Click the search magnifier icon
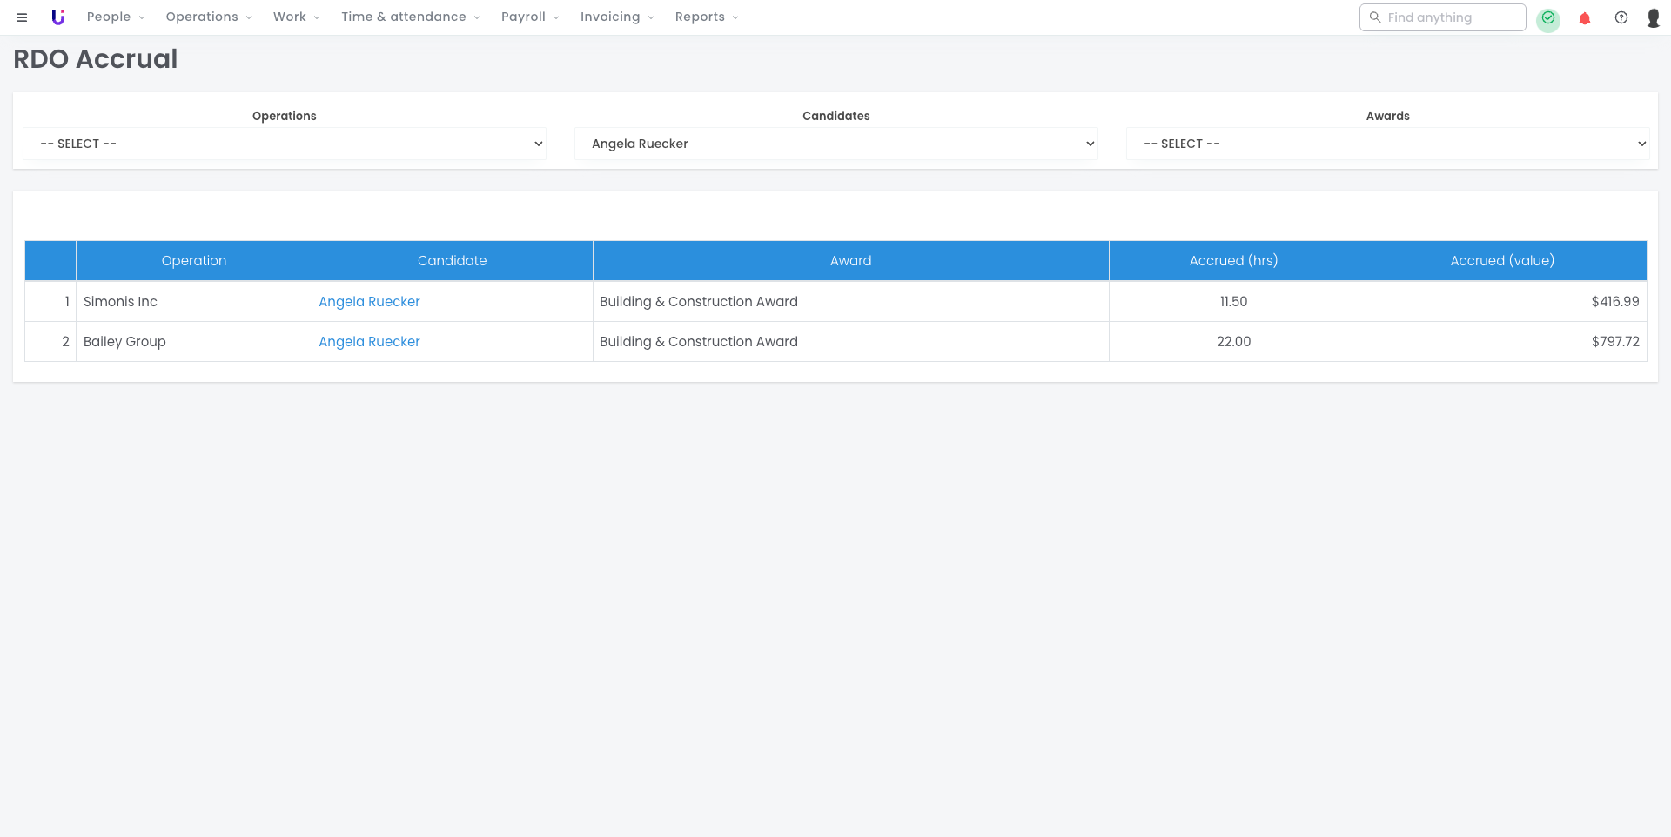 (1375, 17)
